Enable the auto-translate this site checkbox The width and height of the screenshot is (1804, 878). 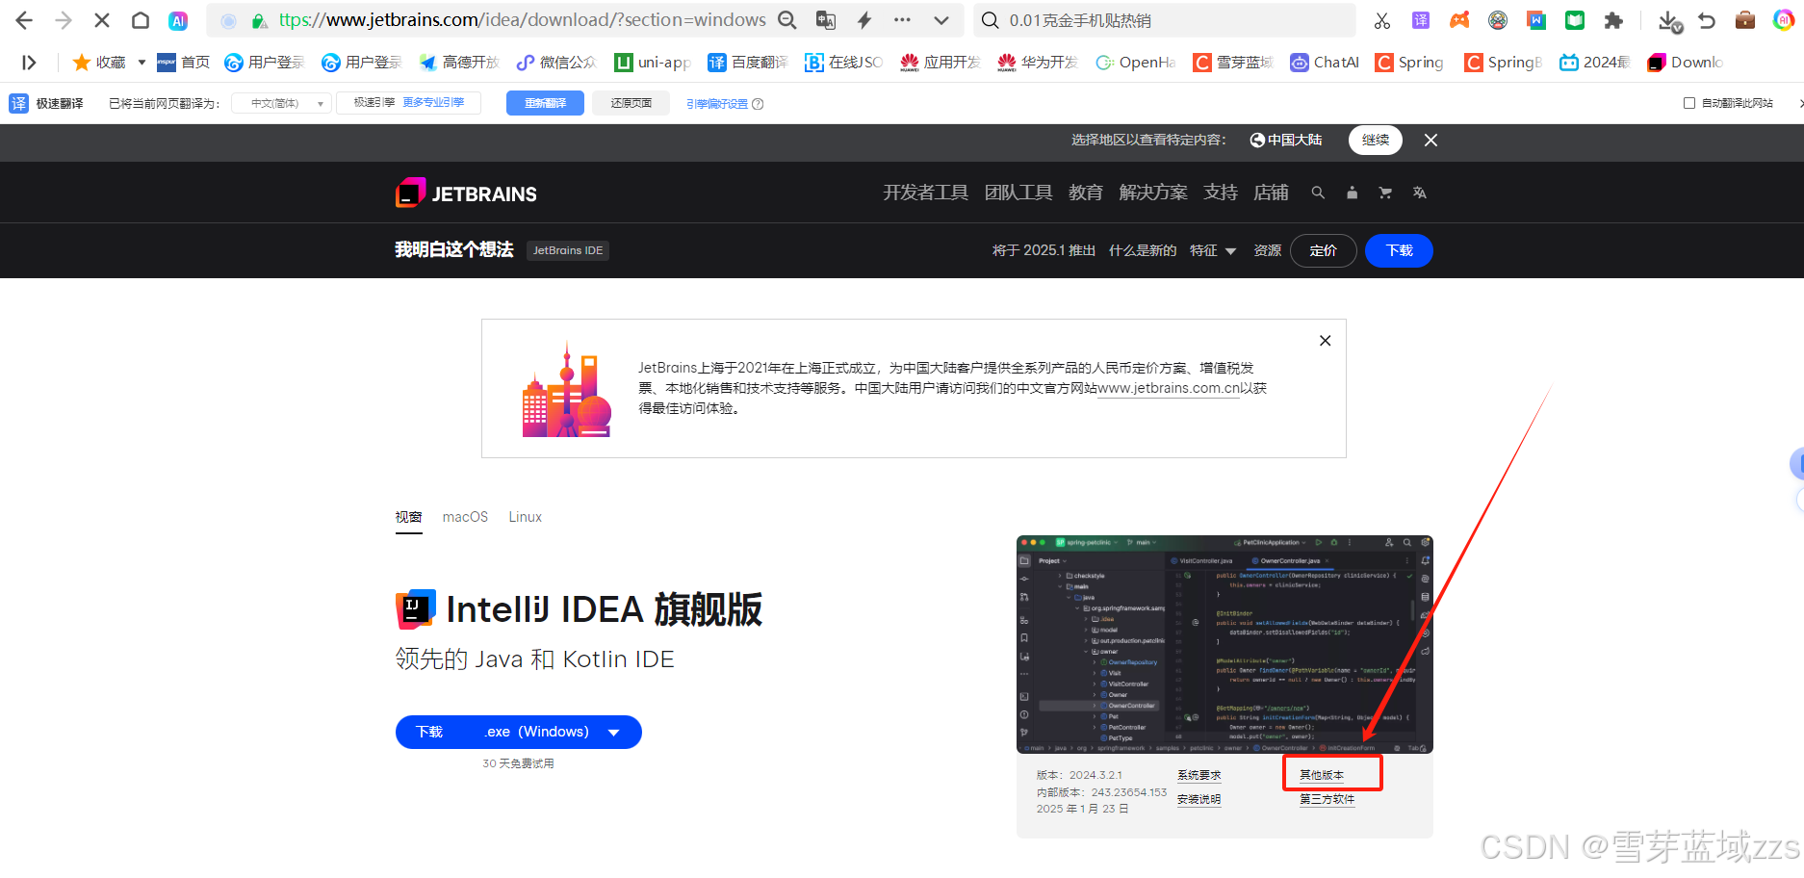point(1688,103)
